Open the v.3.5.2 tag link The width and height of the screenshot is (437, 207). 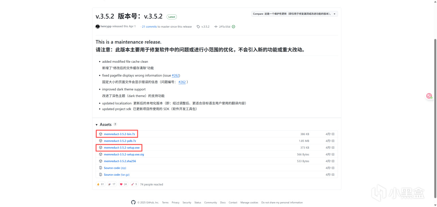point(205,27)
